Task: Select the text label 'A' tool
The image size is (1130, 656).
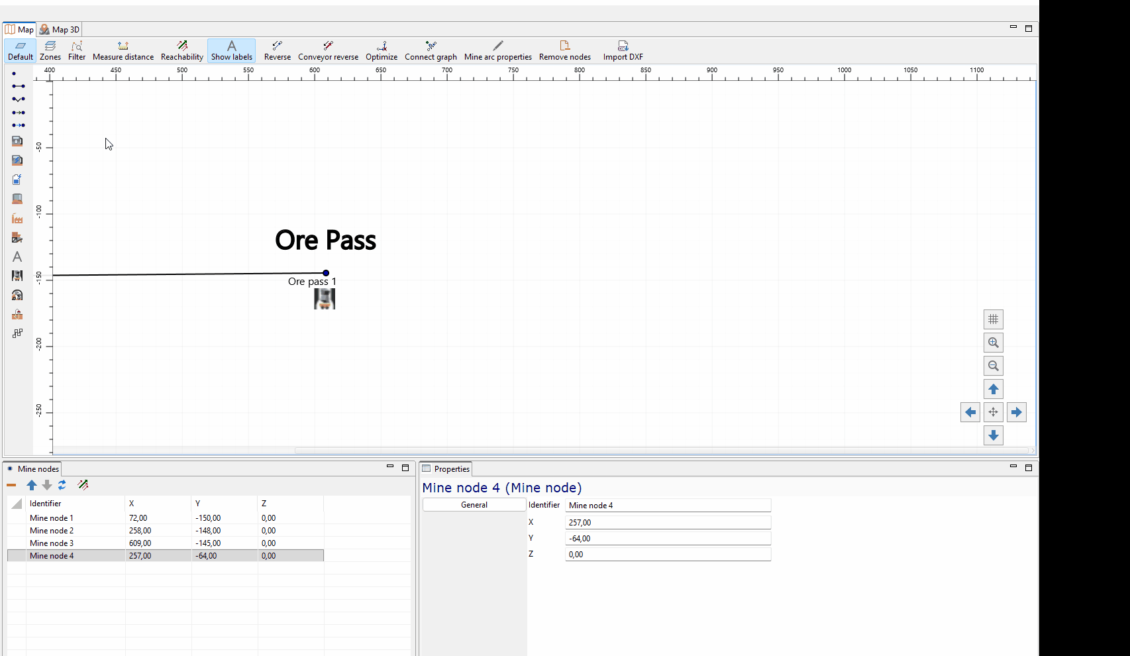Action: point(17,256)
